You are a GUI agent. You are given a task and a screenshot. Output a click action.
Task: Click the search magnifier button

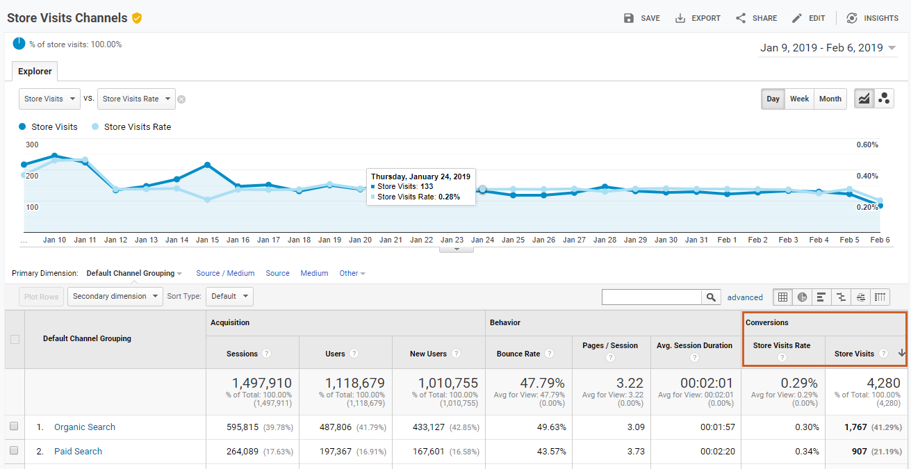click(711, 297)
